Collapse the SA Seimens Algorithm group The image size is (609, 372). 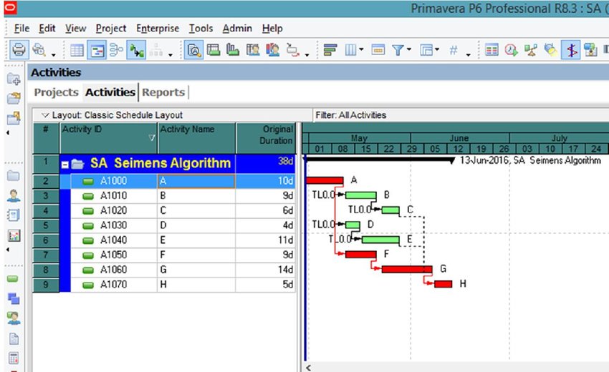[x=65, y=165]
